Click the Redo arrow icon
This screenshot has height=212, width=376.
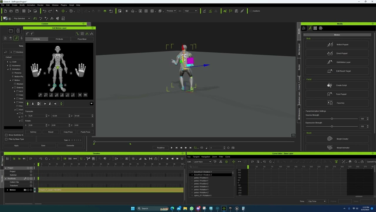tap(50, 11)
